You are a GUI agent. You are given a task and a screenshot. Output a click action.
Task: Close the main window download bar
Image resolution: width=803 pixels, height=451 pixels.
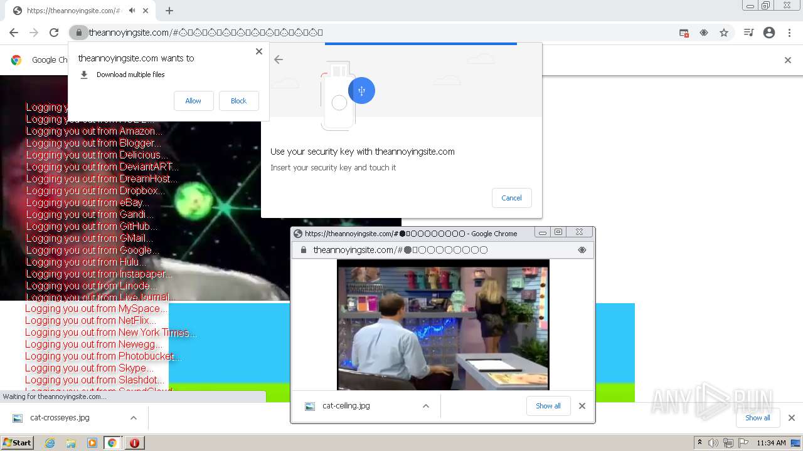coord(791,418)
